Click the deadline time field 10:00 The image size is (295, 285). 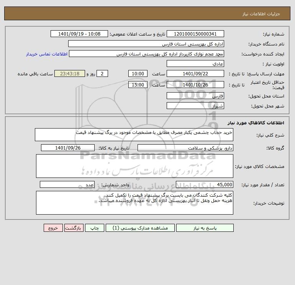[x=138, y=74]
